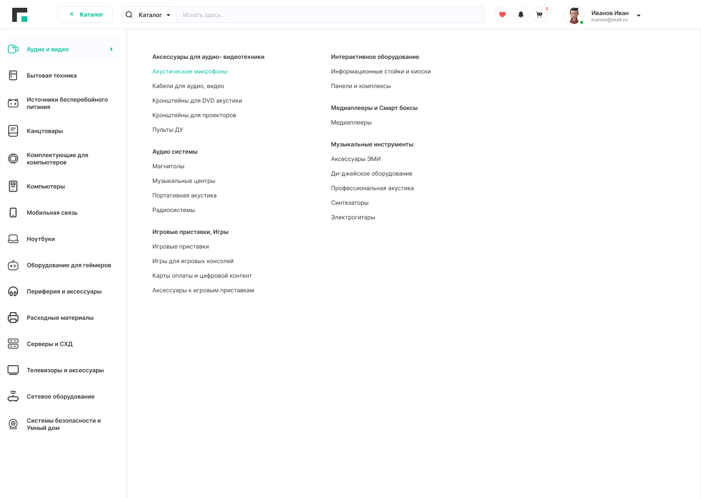Close the catalog with the Каталог button
701x498 pixels.
85,14
